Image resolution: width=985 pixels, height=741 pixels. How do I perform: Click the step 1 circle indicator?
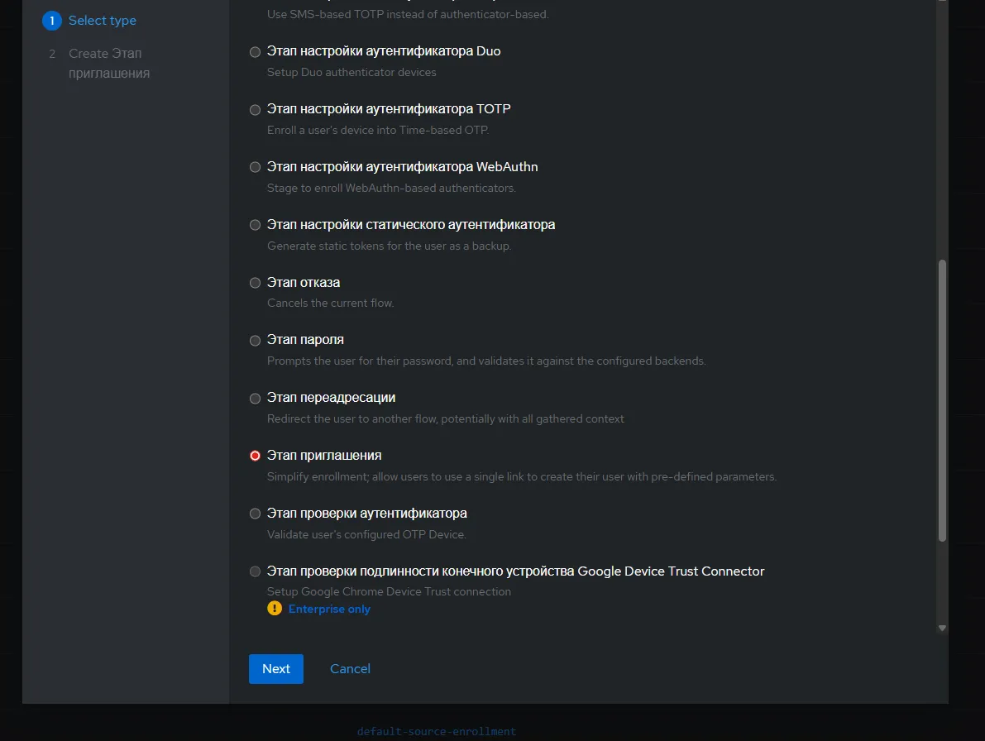click(51, 21)
